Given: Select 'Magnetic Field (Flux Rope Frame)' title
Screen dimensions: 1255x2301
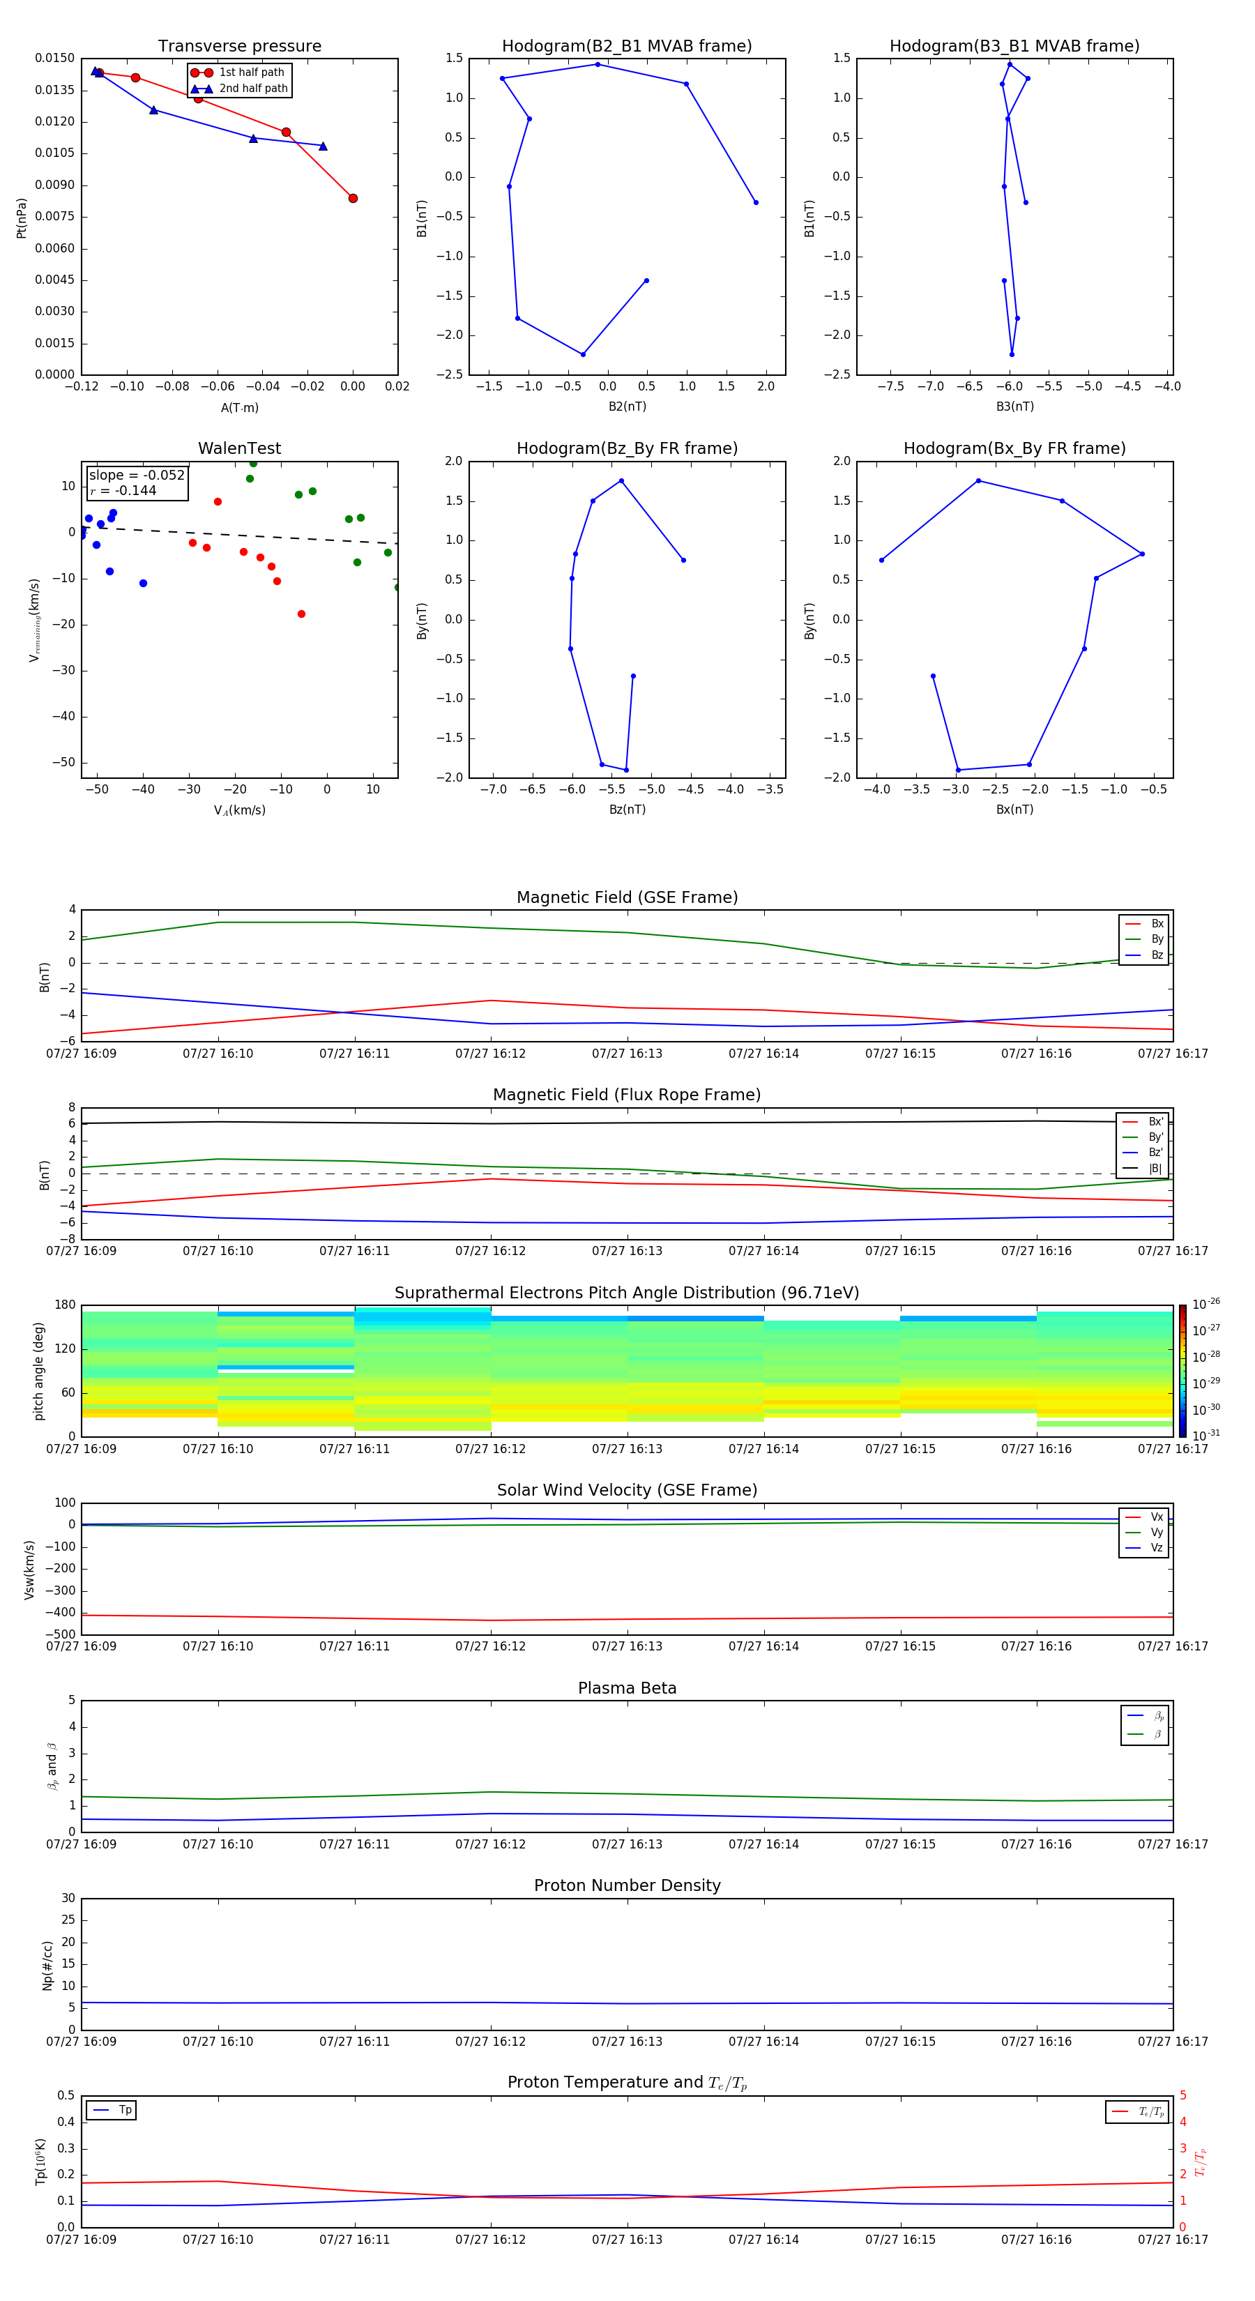Looking at the screenshot, I should pyautogui.click(x=627, y=1095).
